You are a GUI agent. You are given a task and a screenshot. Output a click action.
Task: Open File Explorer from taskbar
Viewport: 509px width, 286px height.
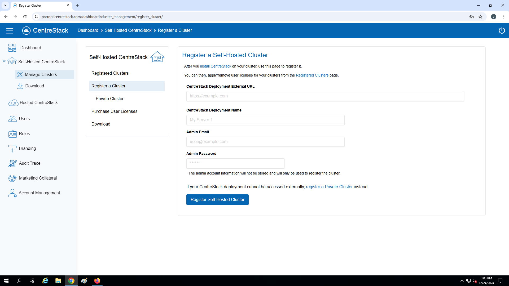click(x=58, y=281)
